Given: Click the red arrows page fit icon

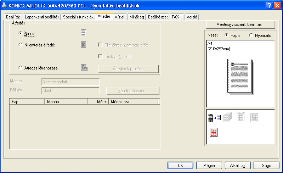Looking at the screenshot, I should point(214,132).
